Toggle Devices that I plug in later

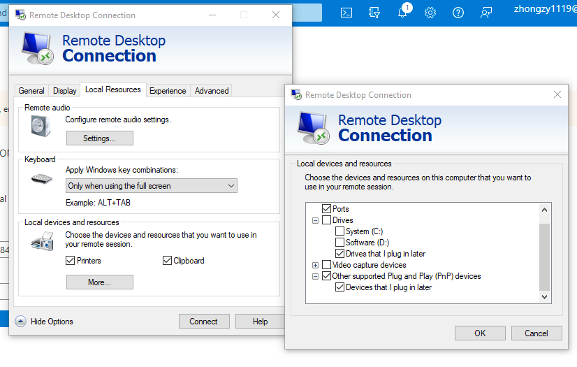339,287
